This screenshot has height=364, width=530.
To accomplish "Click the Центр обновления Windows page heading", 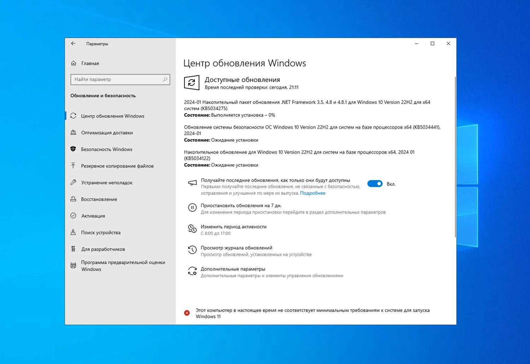I will [245, 63].
